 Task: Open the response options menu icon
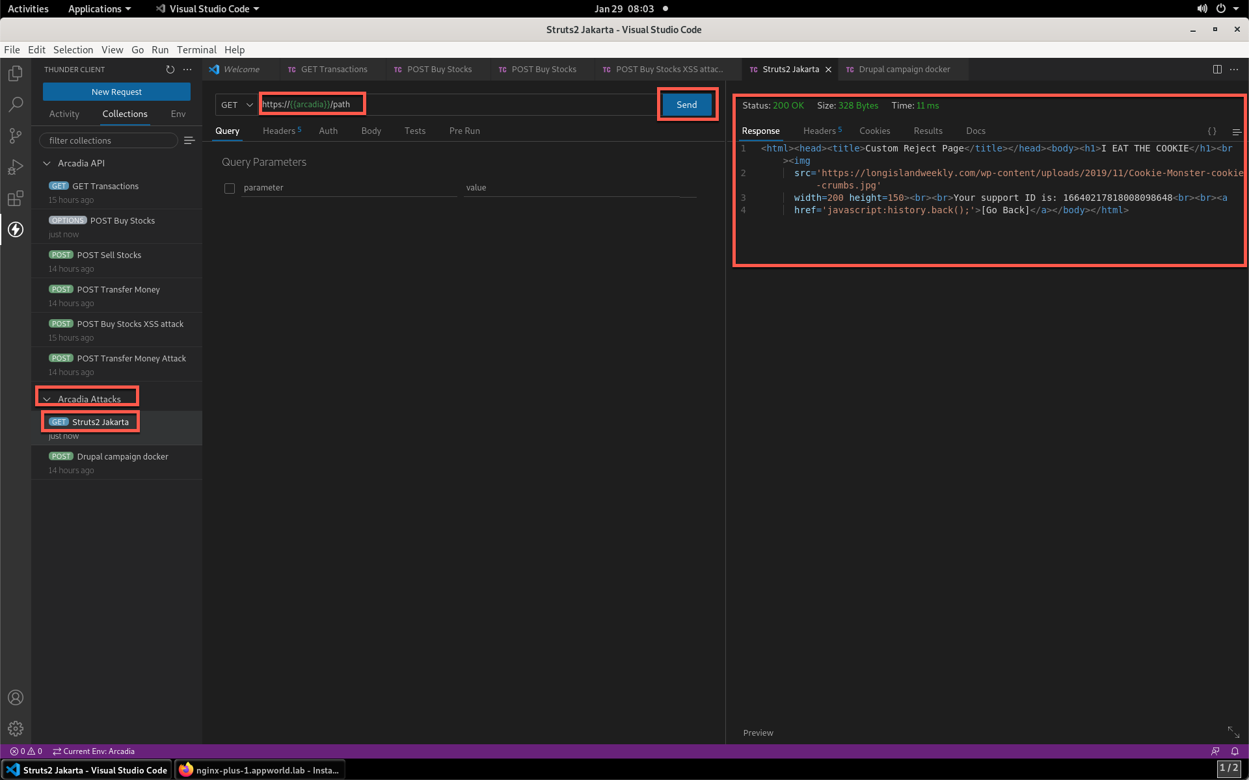(1237, 131)
